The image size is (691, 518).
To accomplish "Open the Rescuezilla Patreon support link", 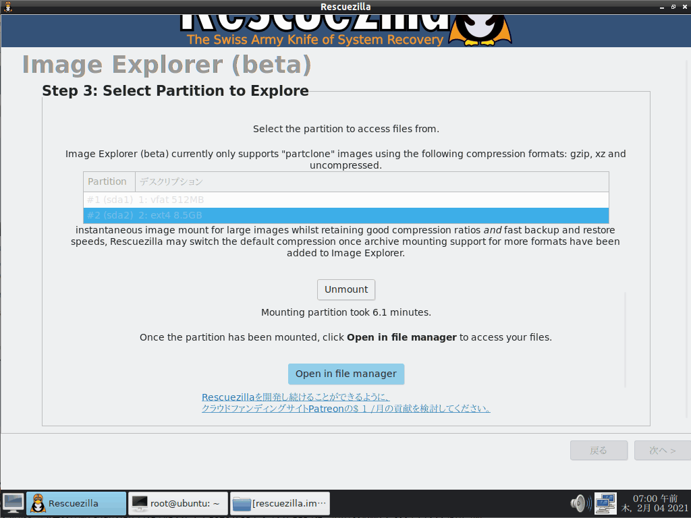I will tap(346, 403).
